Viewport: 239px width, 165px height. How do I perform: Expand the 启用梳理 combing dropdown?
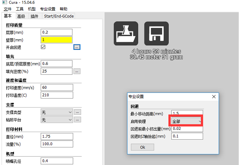pos(186,121)
